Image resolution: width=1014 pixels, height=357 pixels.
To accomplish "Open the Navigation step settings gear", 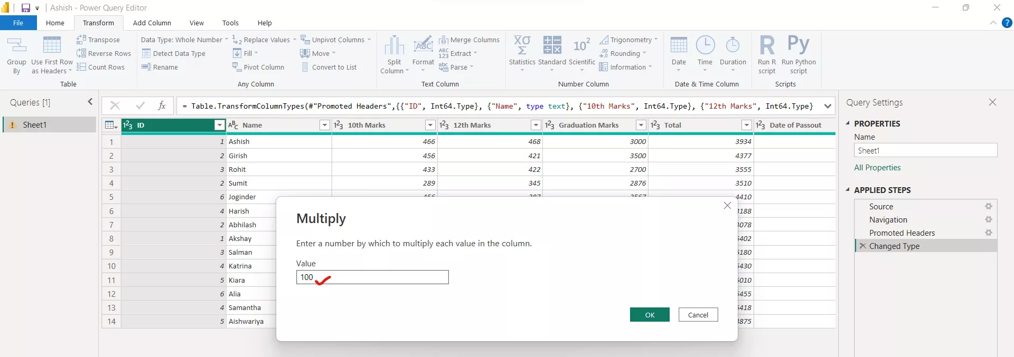I will pyautogui.click(x=988, y=219).
